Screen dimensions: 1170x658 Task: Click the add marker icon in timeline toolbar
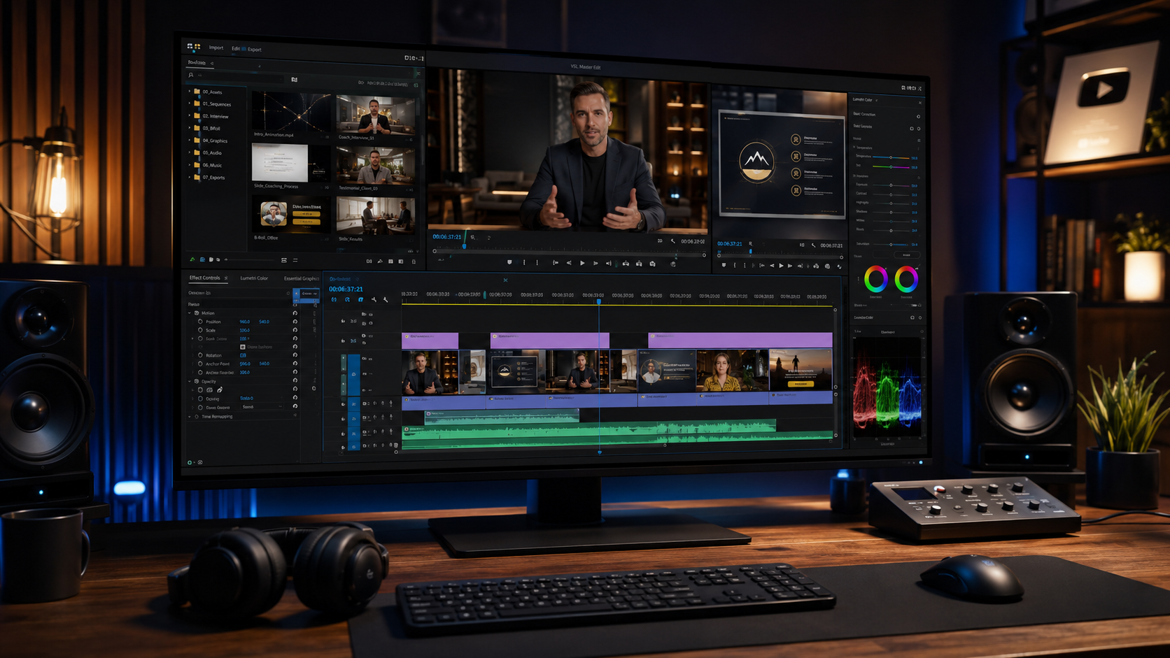point(374,299)
